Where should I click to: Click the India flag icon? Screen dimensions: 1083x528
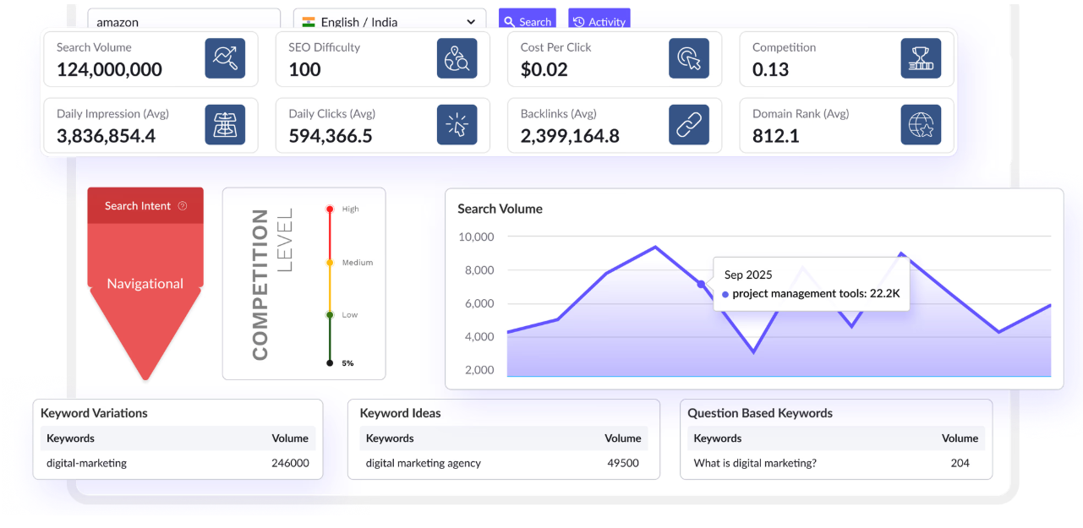coord(309,22)
